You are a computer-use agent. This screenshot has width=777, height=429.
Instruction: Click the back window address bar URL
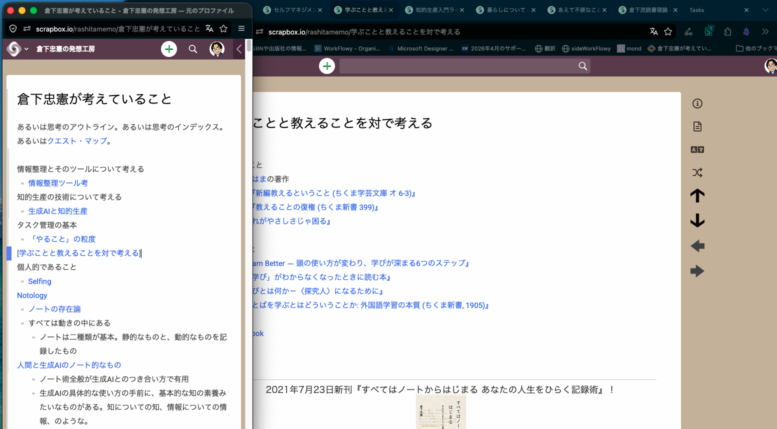tap(364, 32)
